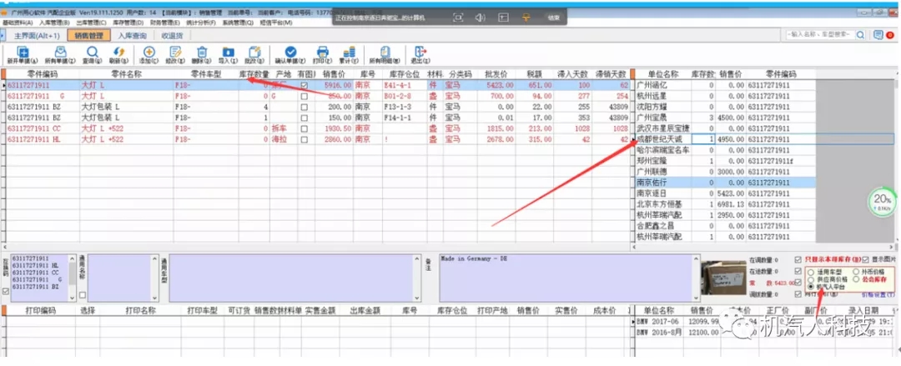Screen dimensions: 901x366
Task: Open 所有单据 (all orders) from the toolbar
Action: pos(60,52)
